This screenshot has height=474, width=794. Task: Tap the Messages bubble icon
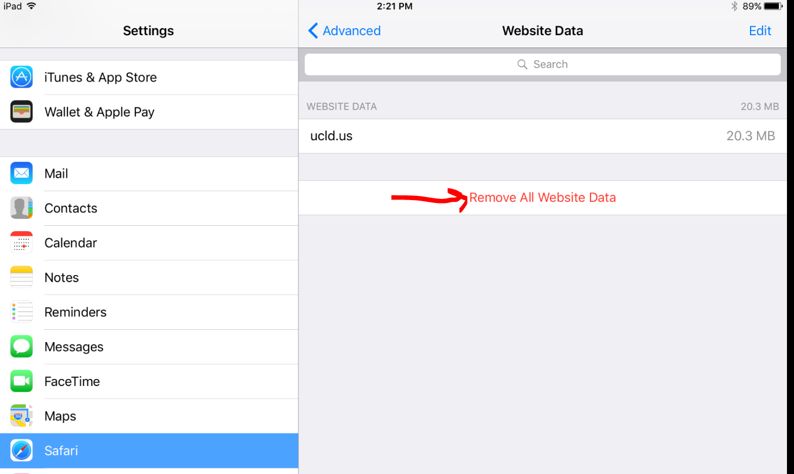22,347
